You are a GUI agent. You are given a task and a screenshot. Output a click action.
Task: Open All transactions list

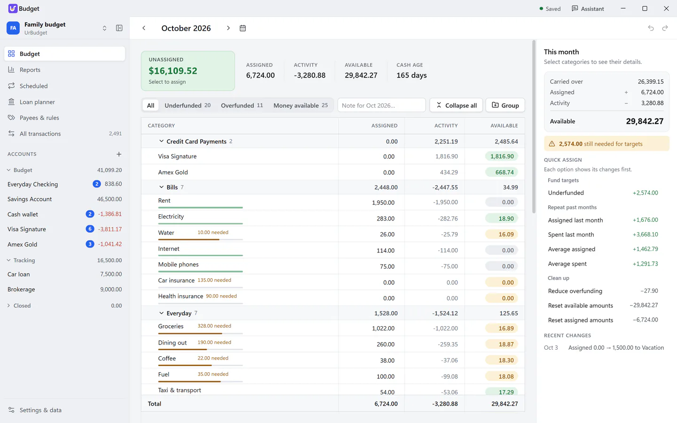point(65,134)
